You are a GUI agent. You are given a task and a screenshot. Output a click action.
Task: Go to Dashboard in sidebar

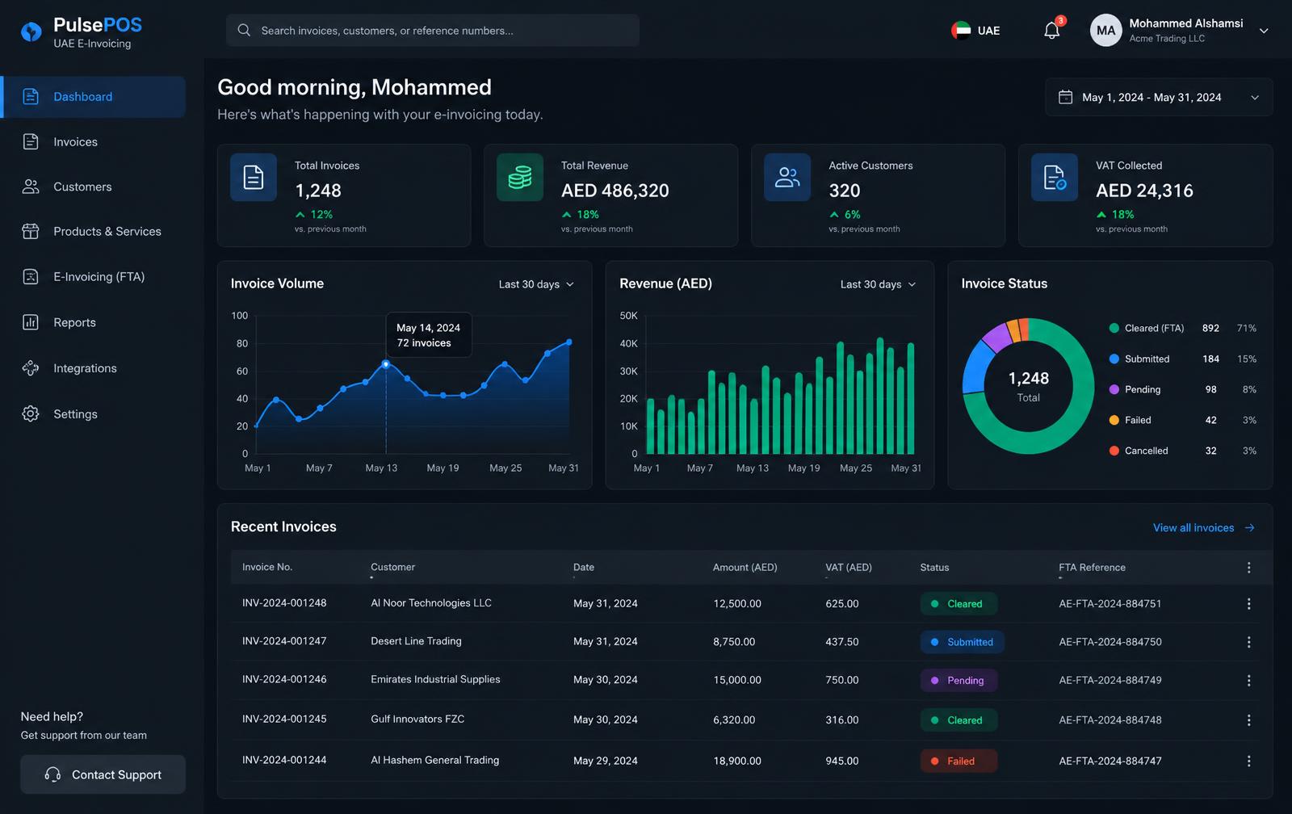pos(94,97)
